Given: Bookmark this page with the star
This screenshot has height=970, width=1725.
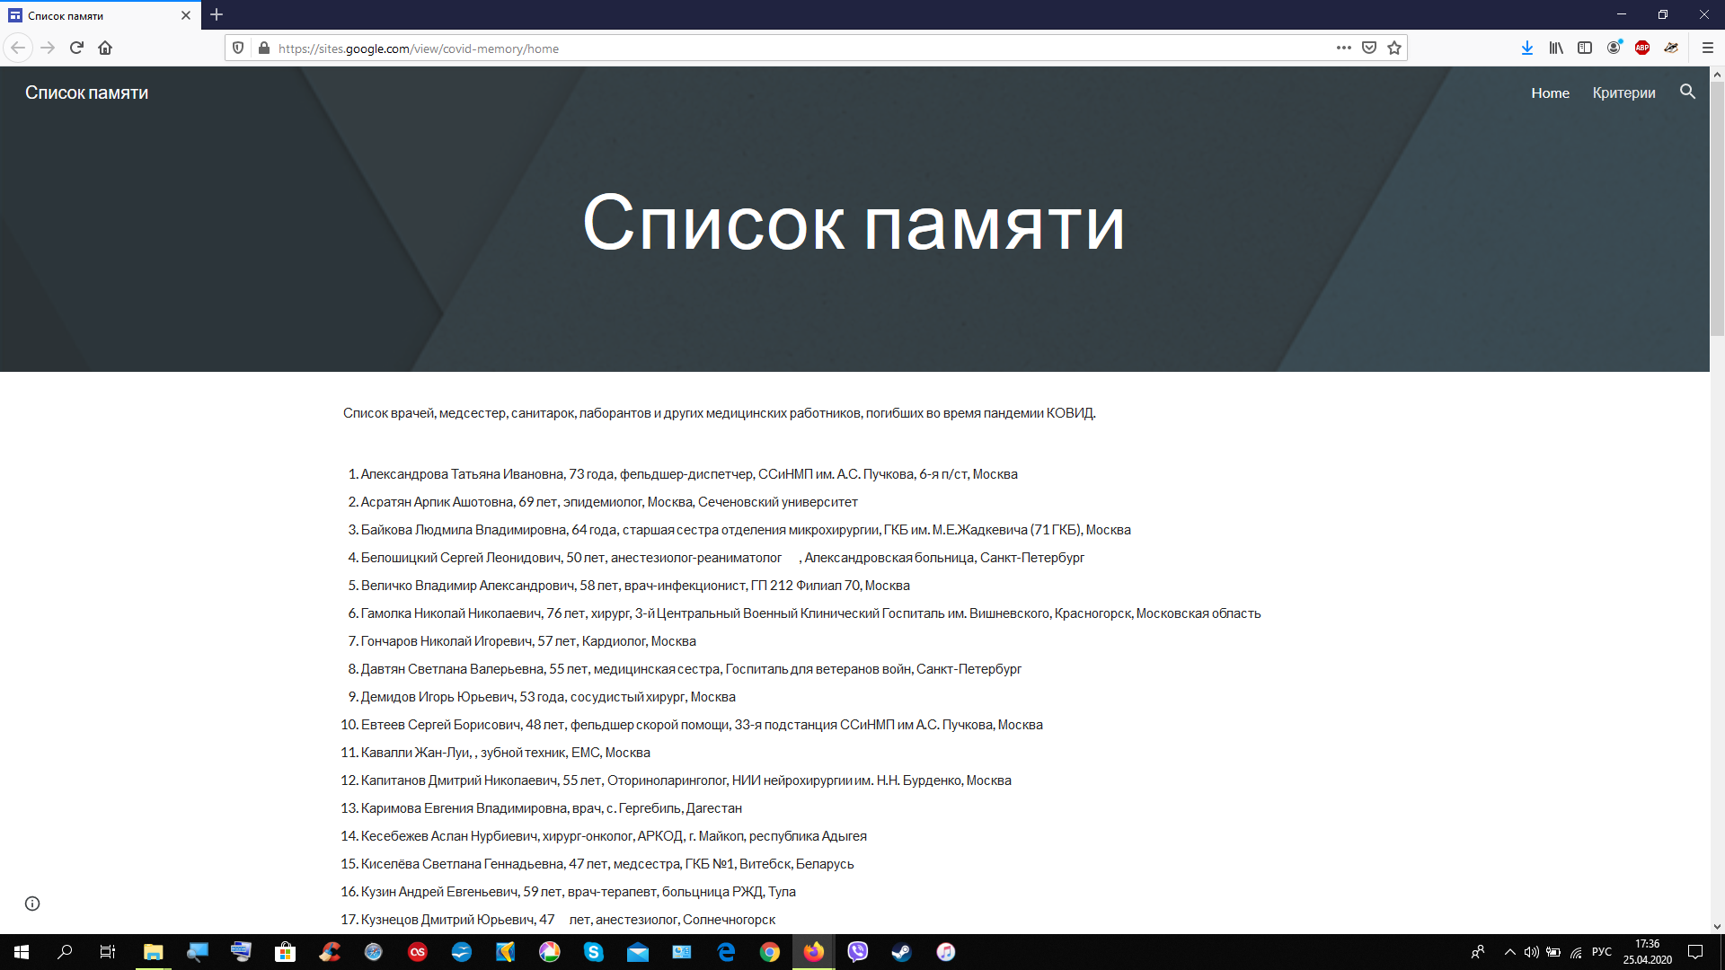Looking at the screenshot, I should (1393, 48).
